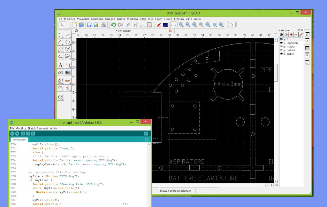Open the Projection (isometric cube) tool
This screenshot has width=327, height=207.
pos(60,97)
